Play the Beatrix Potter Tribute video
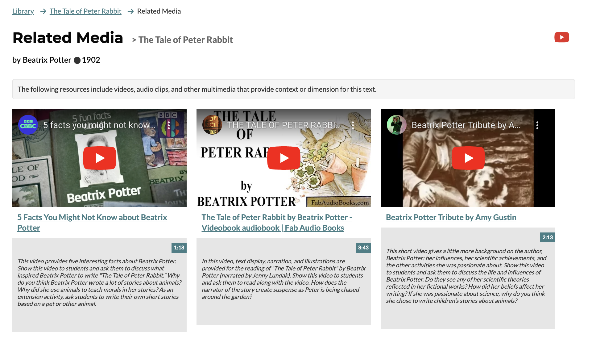The width and height of the screenshot is (596, 347). pos(468,158)
